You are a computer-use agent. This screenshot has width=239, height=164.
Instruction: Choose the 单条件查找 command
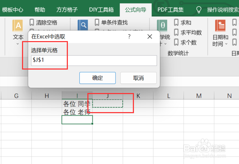pos(114,22)
